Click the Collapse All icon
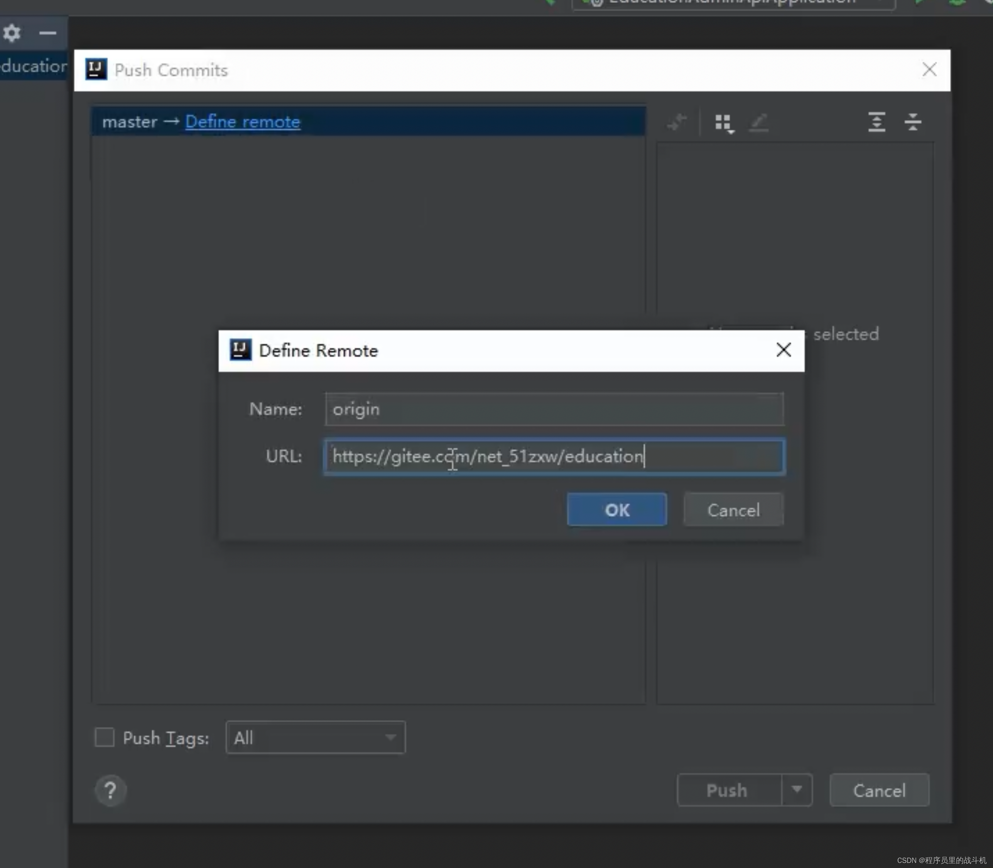Viewport: 993px width, 868px height. coord(913,122)
